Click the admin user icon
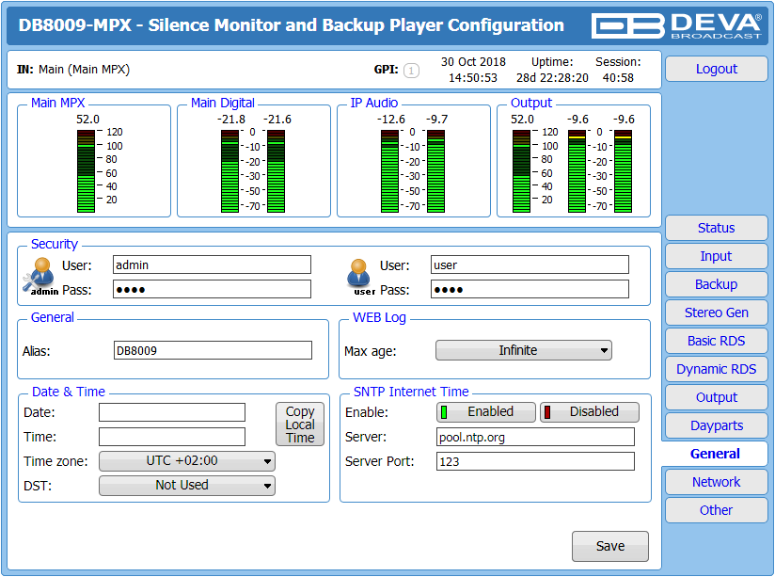 point(40,275)
